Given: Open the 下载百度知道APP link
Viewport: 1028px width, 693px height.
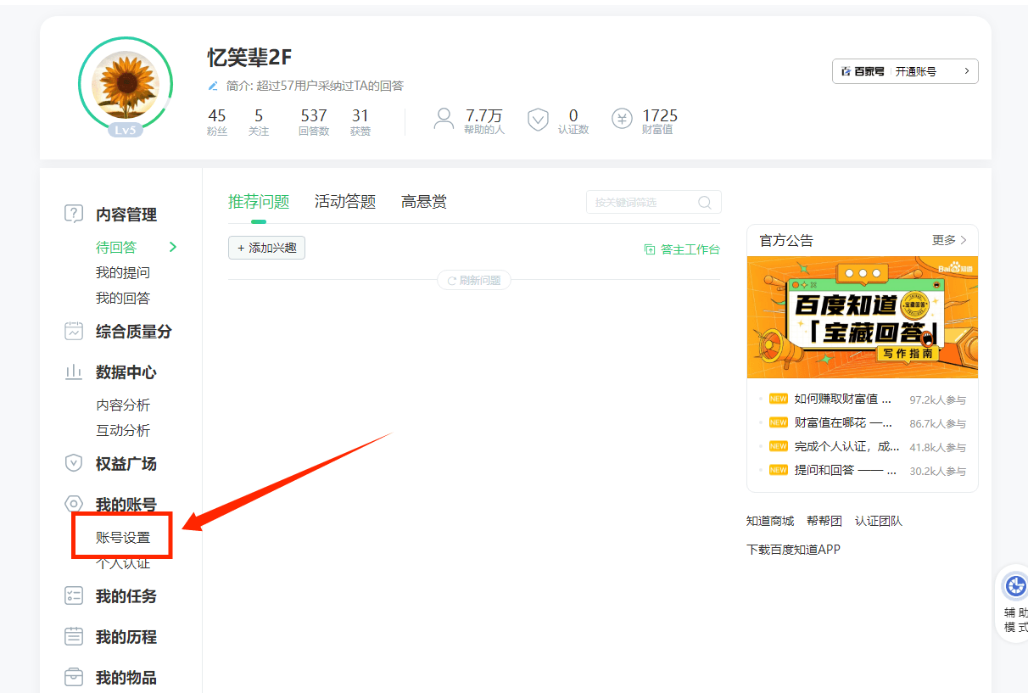Looking at the screenshot, I should tap(793, 550).
